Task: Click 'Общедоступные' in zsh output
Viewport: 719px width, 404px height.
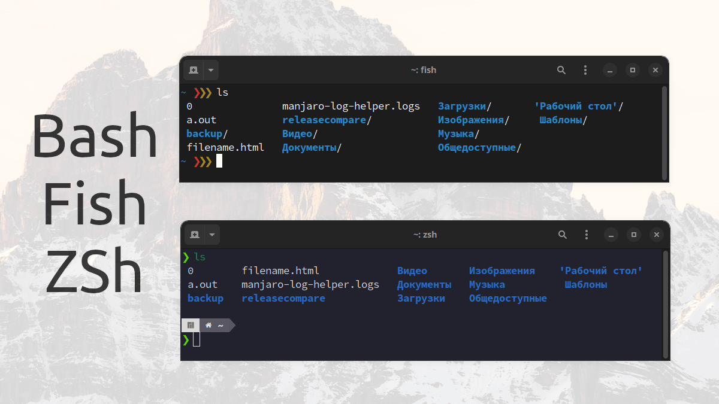Action: [x=508, y=299]
